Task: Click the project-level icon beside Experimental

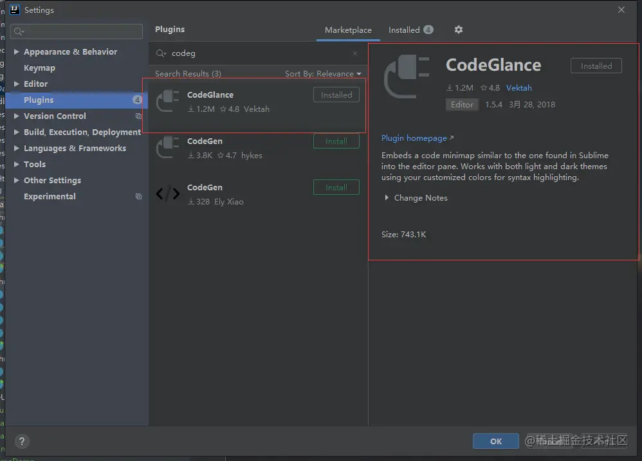Action: pyautogui.click(x=138, y=196)
